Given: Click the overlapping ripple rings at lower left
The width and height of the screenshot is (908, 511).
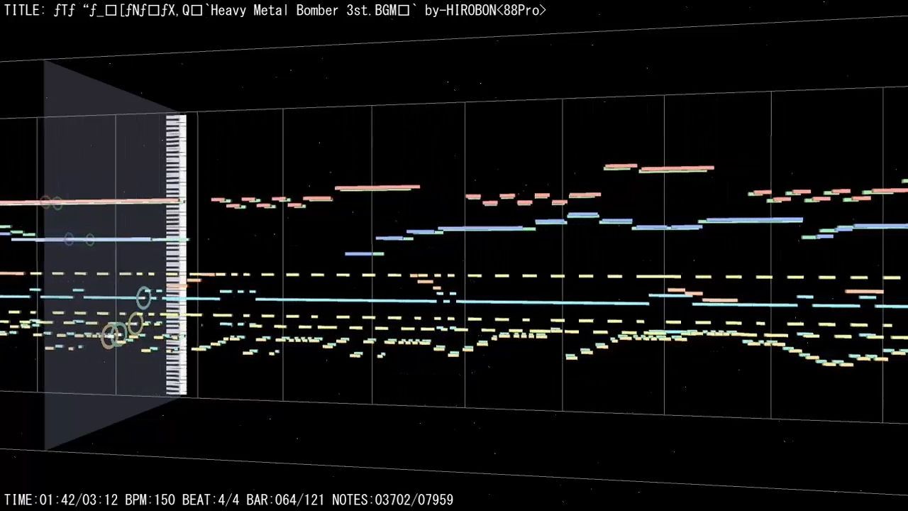Looking at the screenshot, I should point(113,334).
